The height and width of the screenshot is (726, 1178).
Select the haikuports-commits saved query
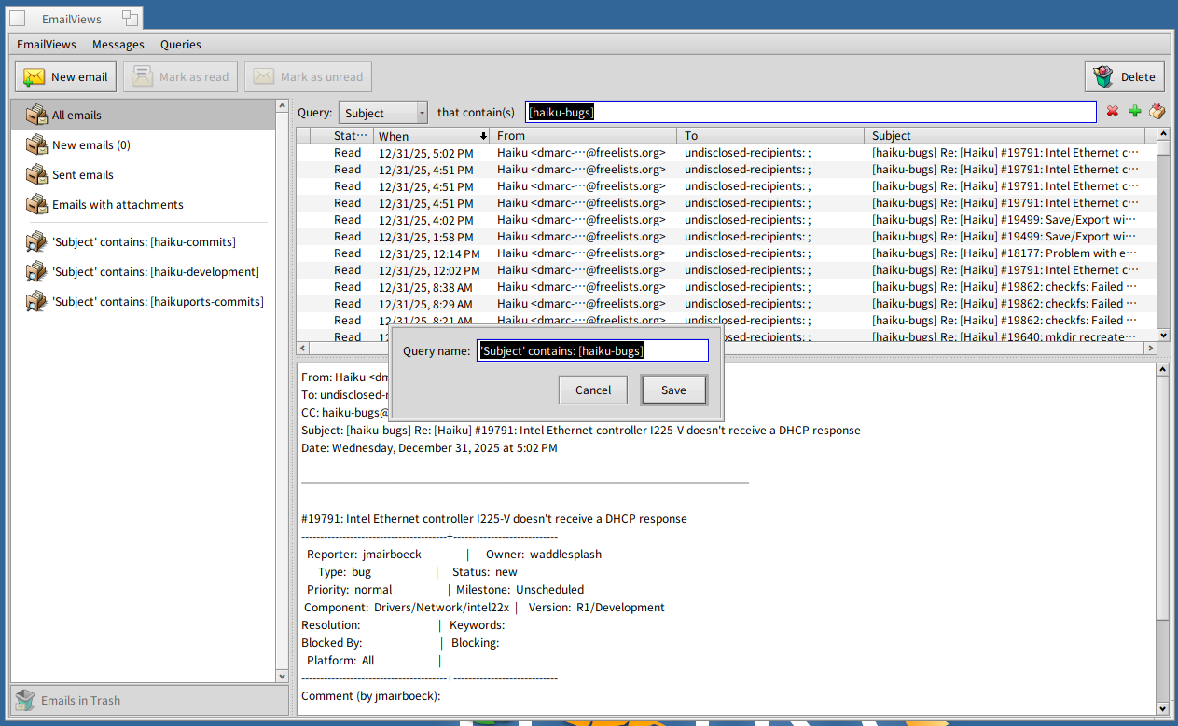[x=157, y=302]
